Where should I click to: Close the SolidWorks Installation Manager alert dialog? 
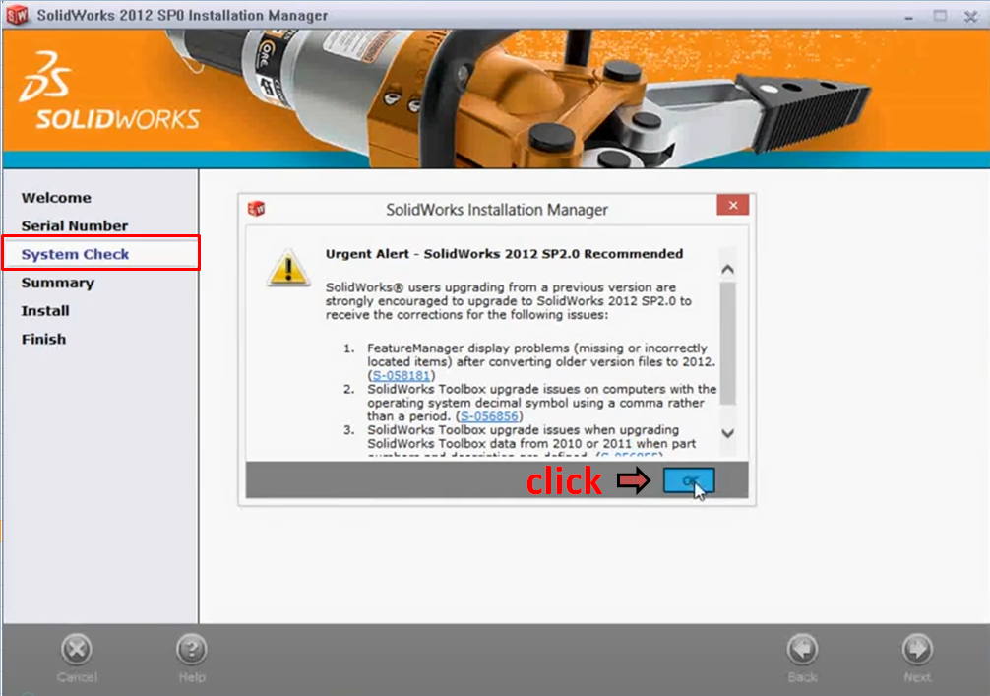(732, 206)
